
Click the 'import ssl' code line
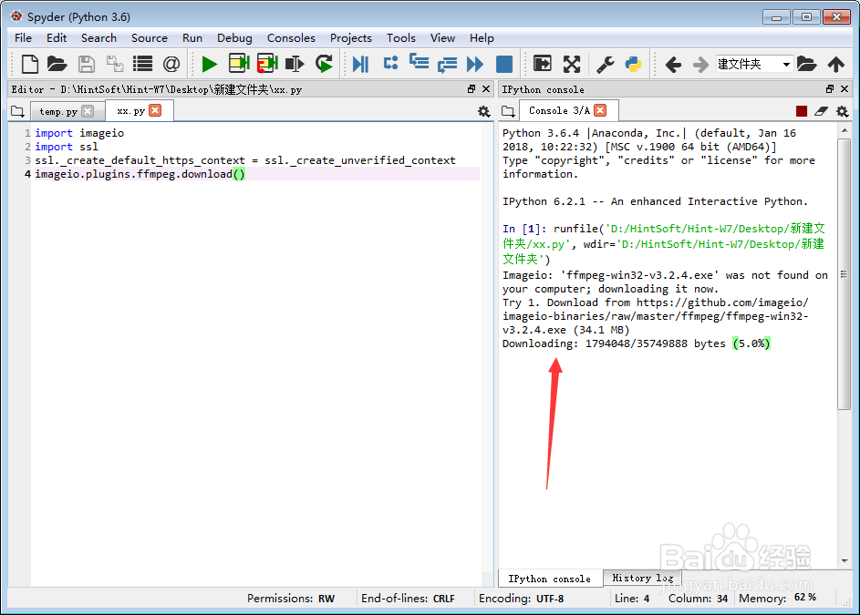[67, 147]
